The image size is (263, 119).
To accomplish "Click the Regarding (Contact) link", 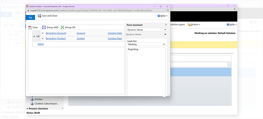I will (56, 38).
